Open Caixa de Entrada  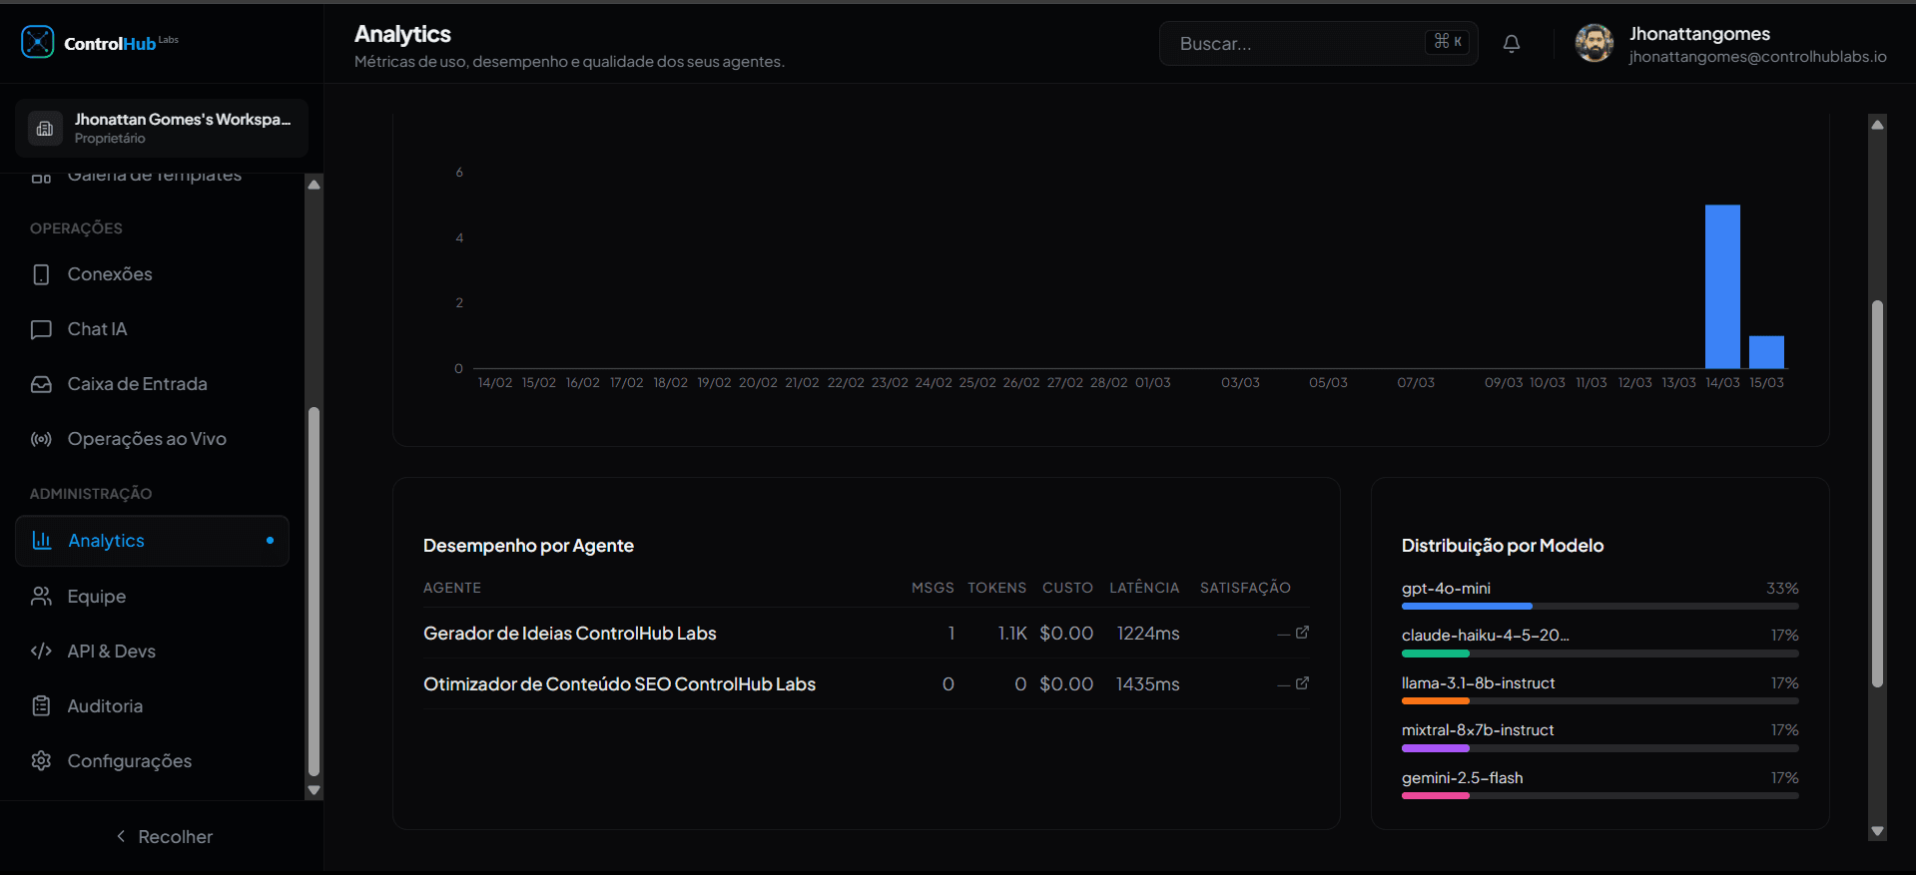coord(152,384)
